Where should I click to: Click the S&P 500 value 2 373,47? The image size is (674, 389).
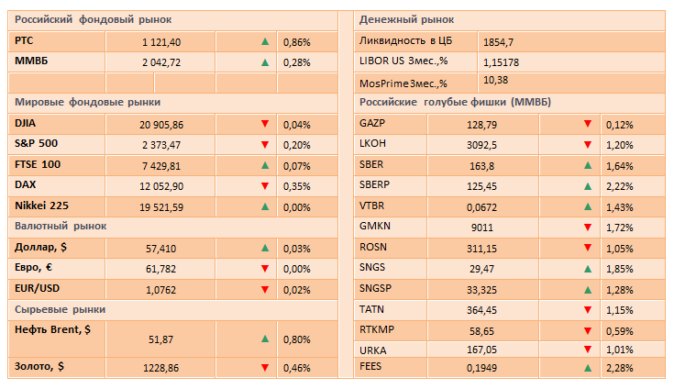coord(161,144)
